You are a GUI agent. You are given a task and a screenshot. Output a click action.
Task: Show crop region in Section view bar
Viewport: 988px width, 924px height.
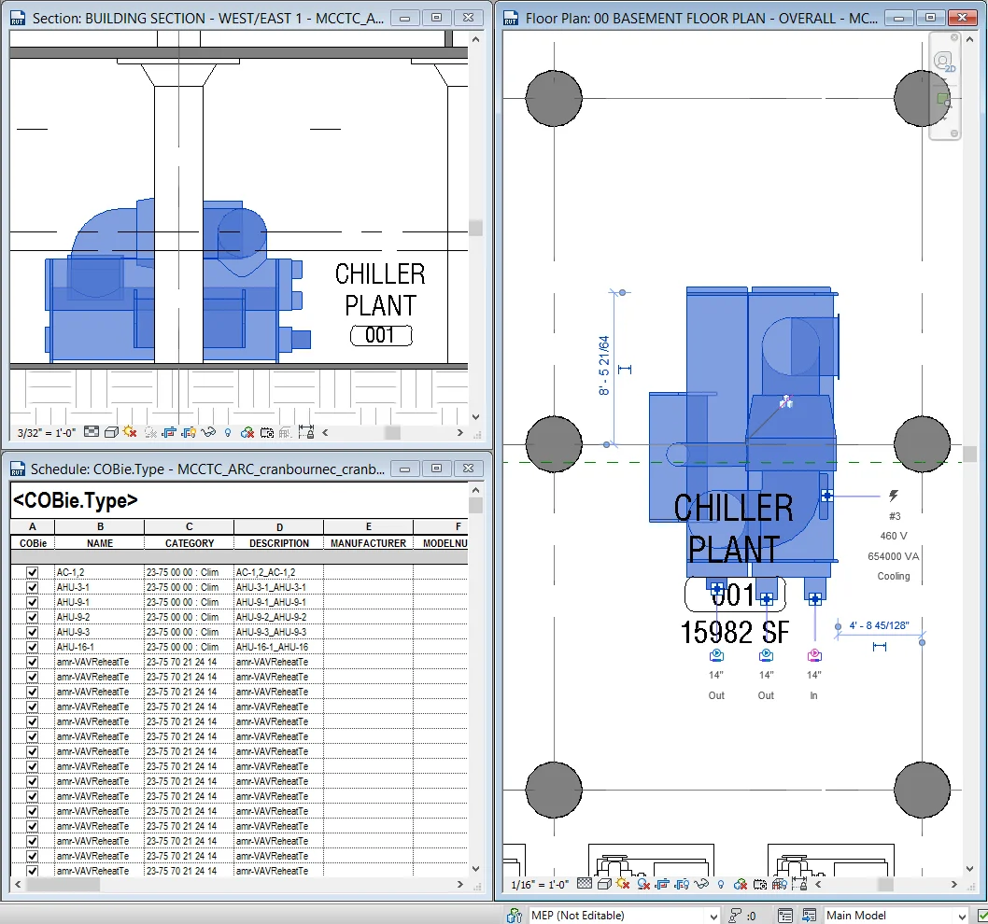(189, 433)
